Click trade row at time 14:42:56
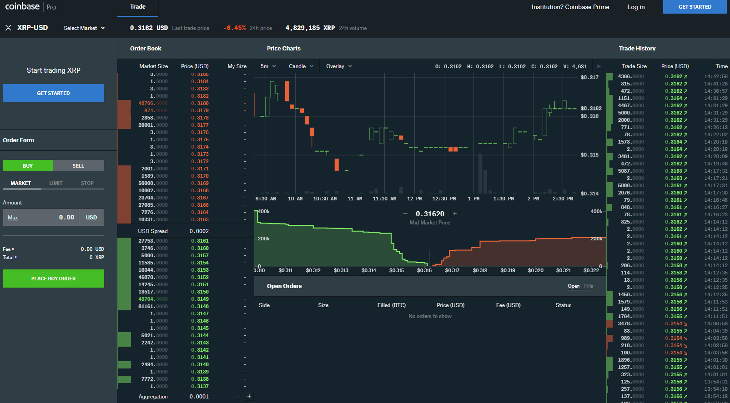This screenshot has width=730, height=403. click(x=668, y=76)
